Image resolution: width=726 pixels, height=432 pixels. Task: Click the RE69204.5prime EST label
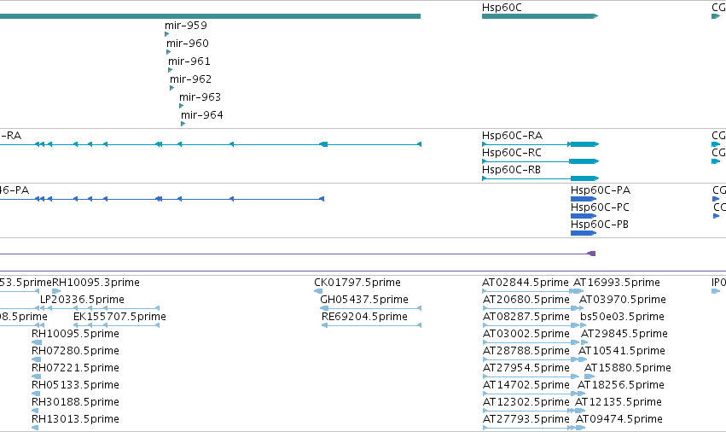coord(364,317)
